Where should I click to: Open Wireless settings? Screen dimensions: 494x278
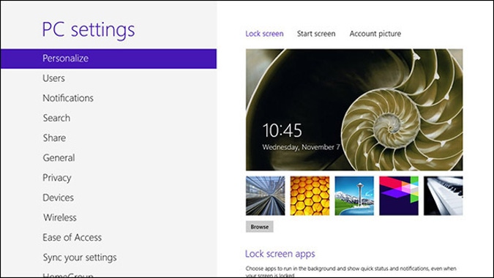[x=60, y=217]
